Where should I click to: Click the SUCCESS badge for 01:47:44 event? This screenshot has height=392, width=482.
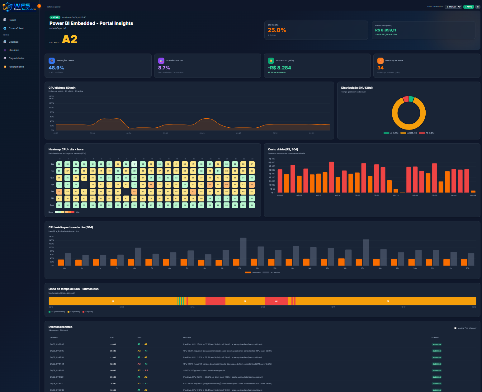tap(437, 364)
